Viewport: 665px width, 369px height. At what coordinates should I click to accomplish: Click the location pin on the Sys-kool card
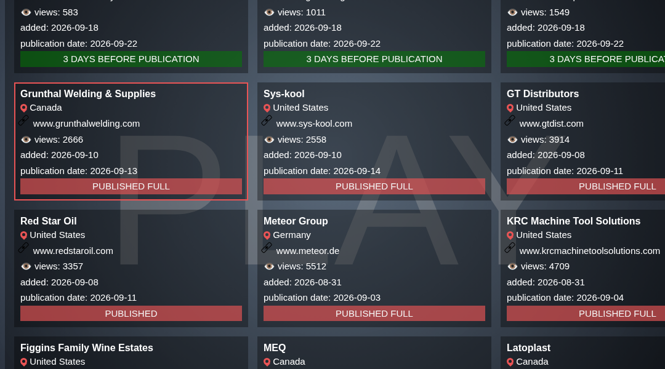pyautogui.click(x=267, y=108)
